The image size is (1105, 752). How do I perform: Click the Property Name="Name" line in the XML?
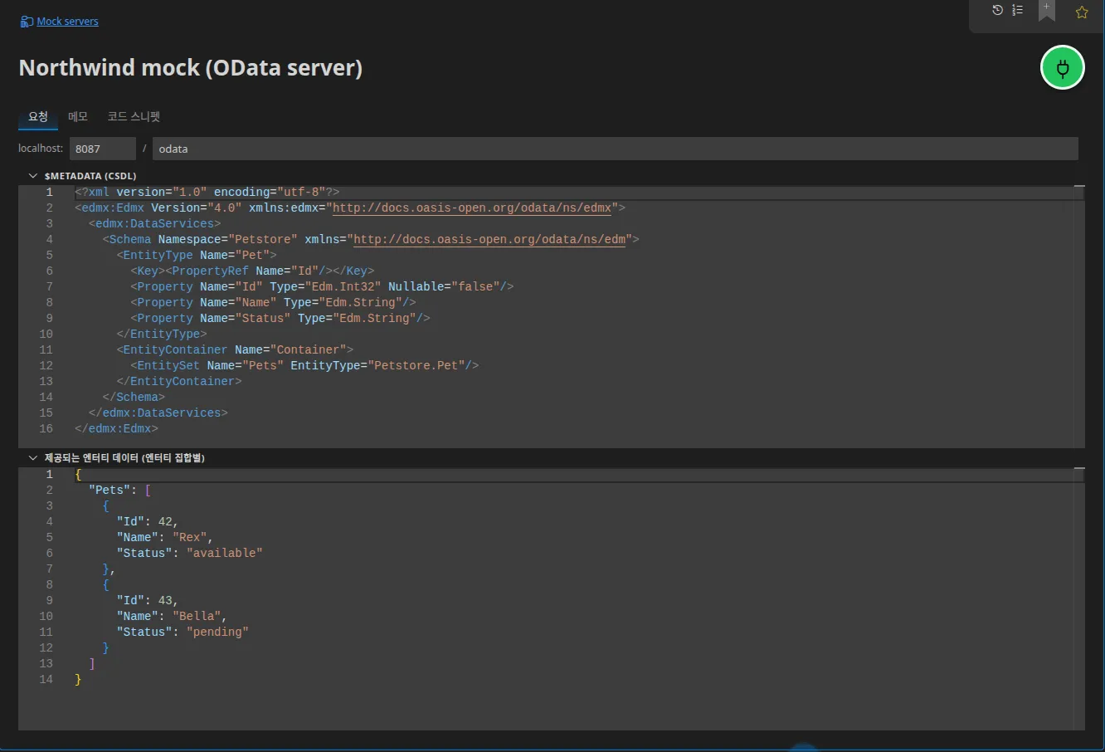coord(273,302)
